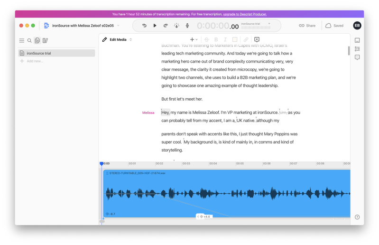Show the compositions list icon
The image size is (379, 245).
[37, 40]
